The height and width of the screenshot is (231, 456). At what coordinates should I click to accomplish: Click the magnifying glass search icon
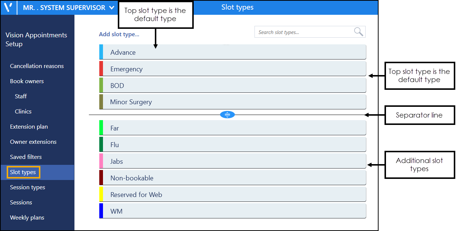[358, 32]
